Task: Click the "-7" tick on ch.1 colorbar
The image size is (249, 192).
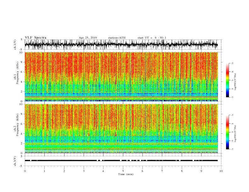Action: 232,97
